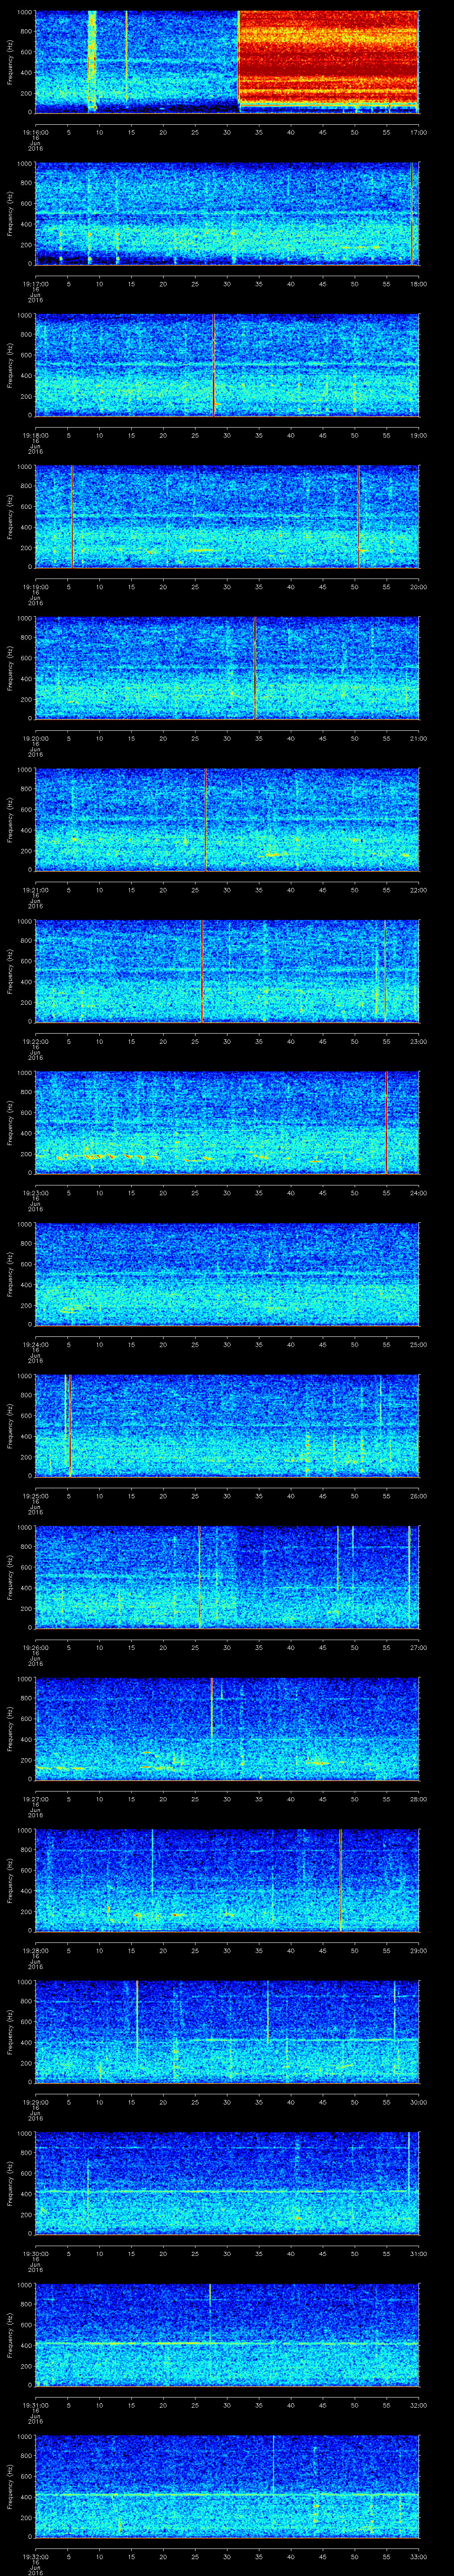
Task: Click the spectrogram panel starting at 19:27:00
Action: [x=227, y=1729]
